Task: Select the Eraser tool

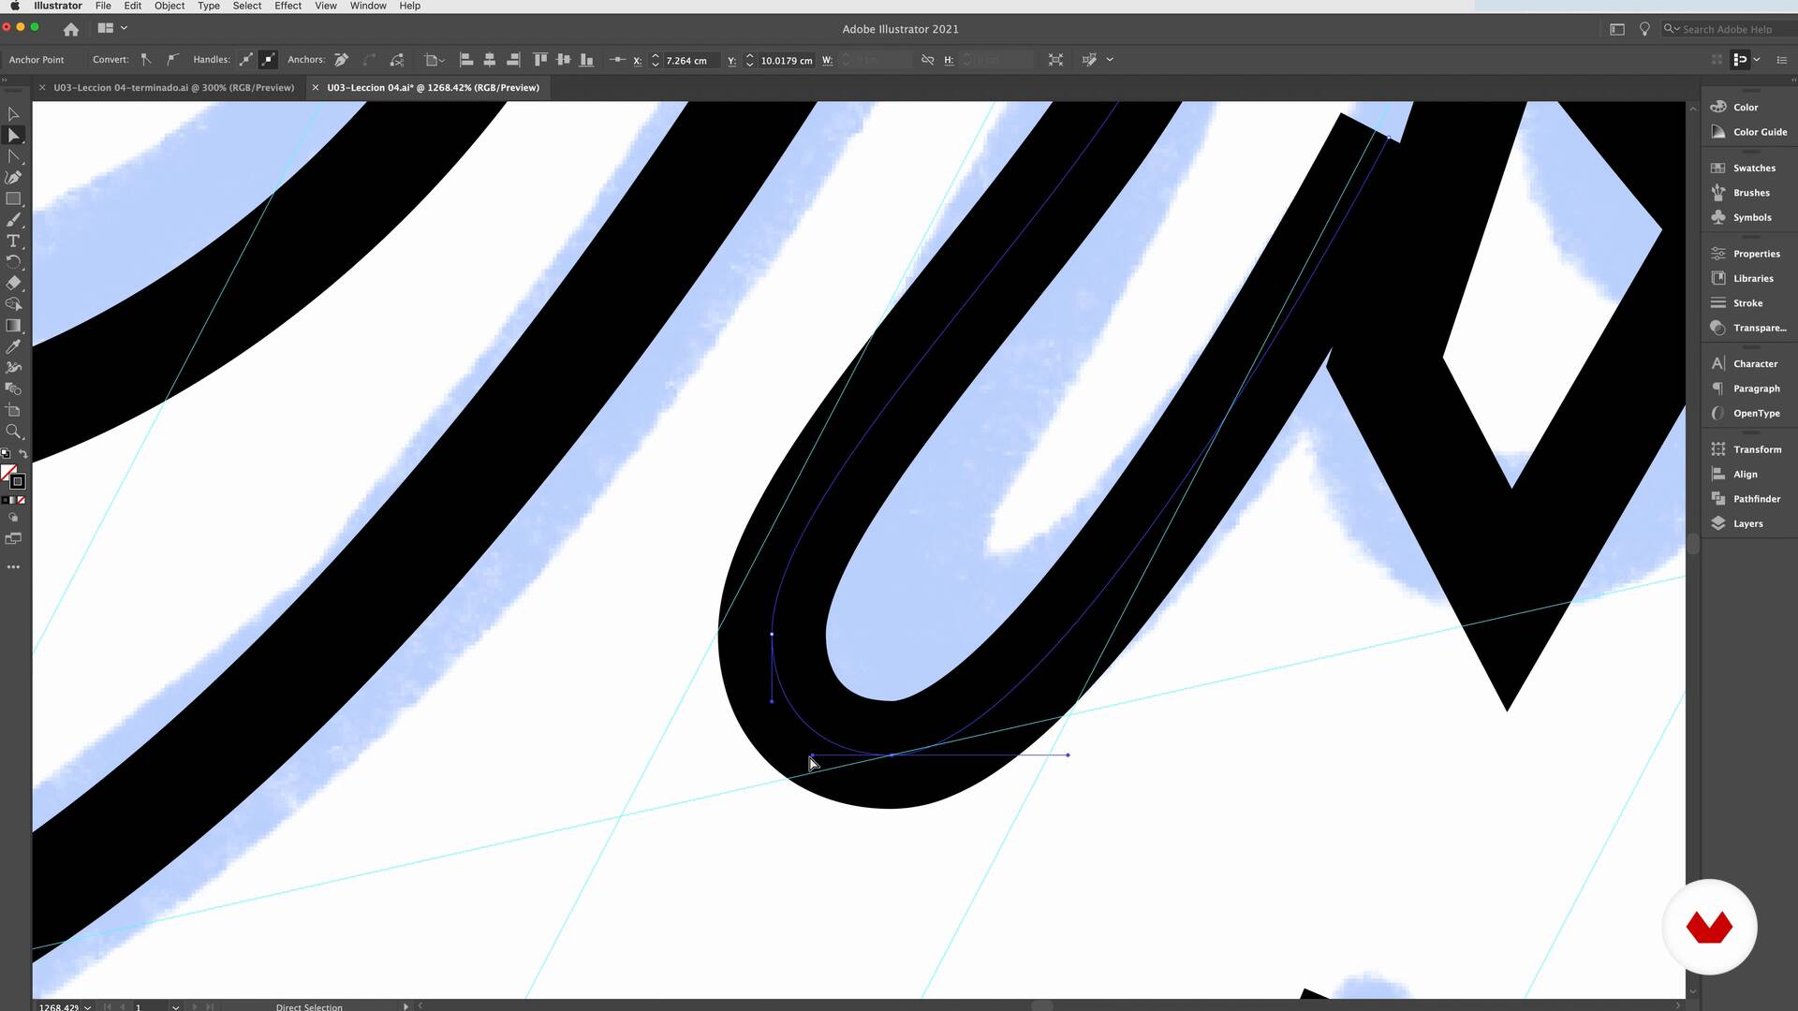Action: click(x=13, y=283)
